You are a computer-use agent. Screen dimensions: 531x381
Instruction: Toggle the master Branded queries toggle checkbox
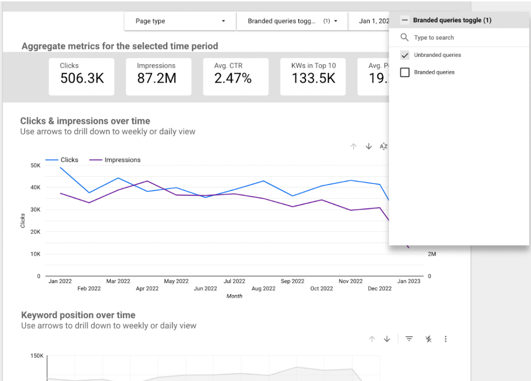coord(405,20)
